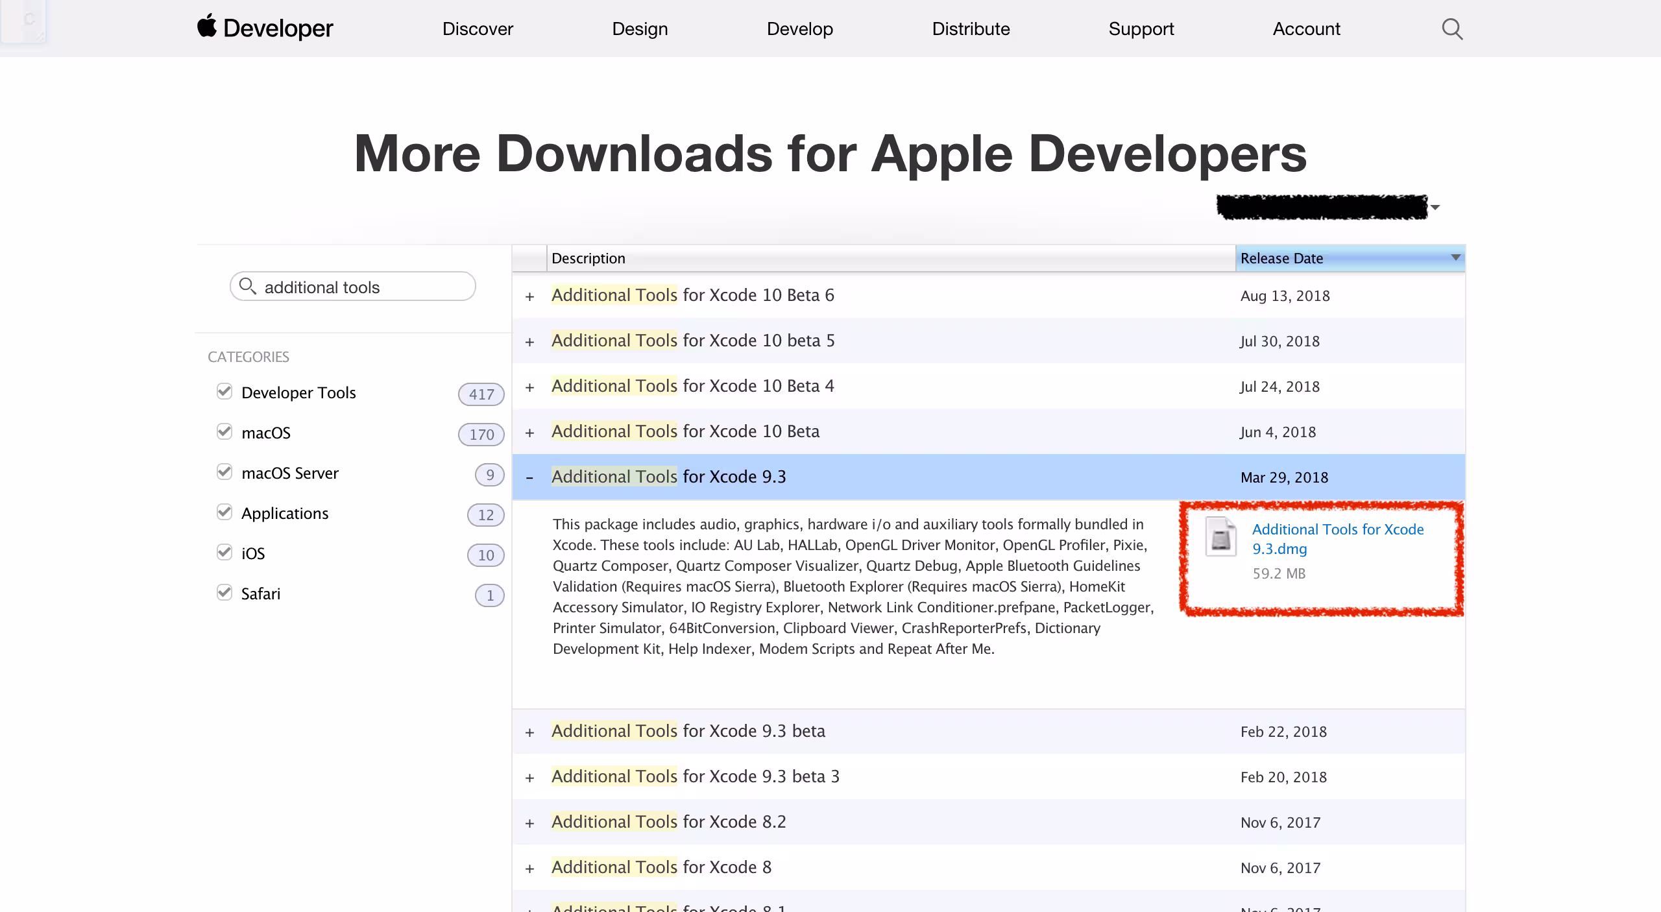
Task: Toggle the Applications category checkbox
Action: 224,512
